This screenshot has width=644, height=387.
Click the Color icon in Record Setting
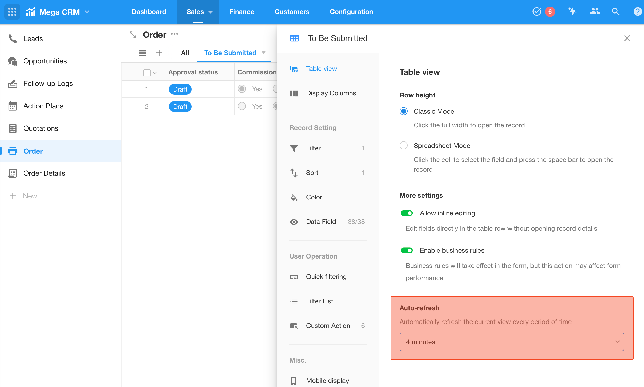(x=294, y=197)
